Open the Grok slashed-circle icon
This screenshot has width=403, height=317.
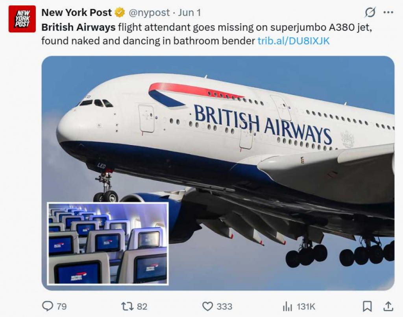coord(370,13)
